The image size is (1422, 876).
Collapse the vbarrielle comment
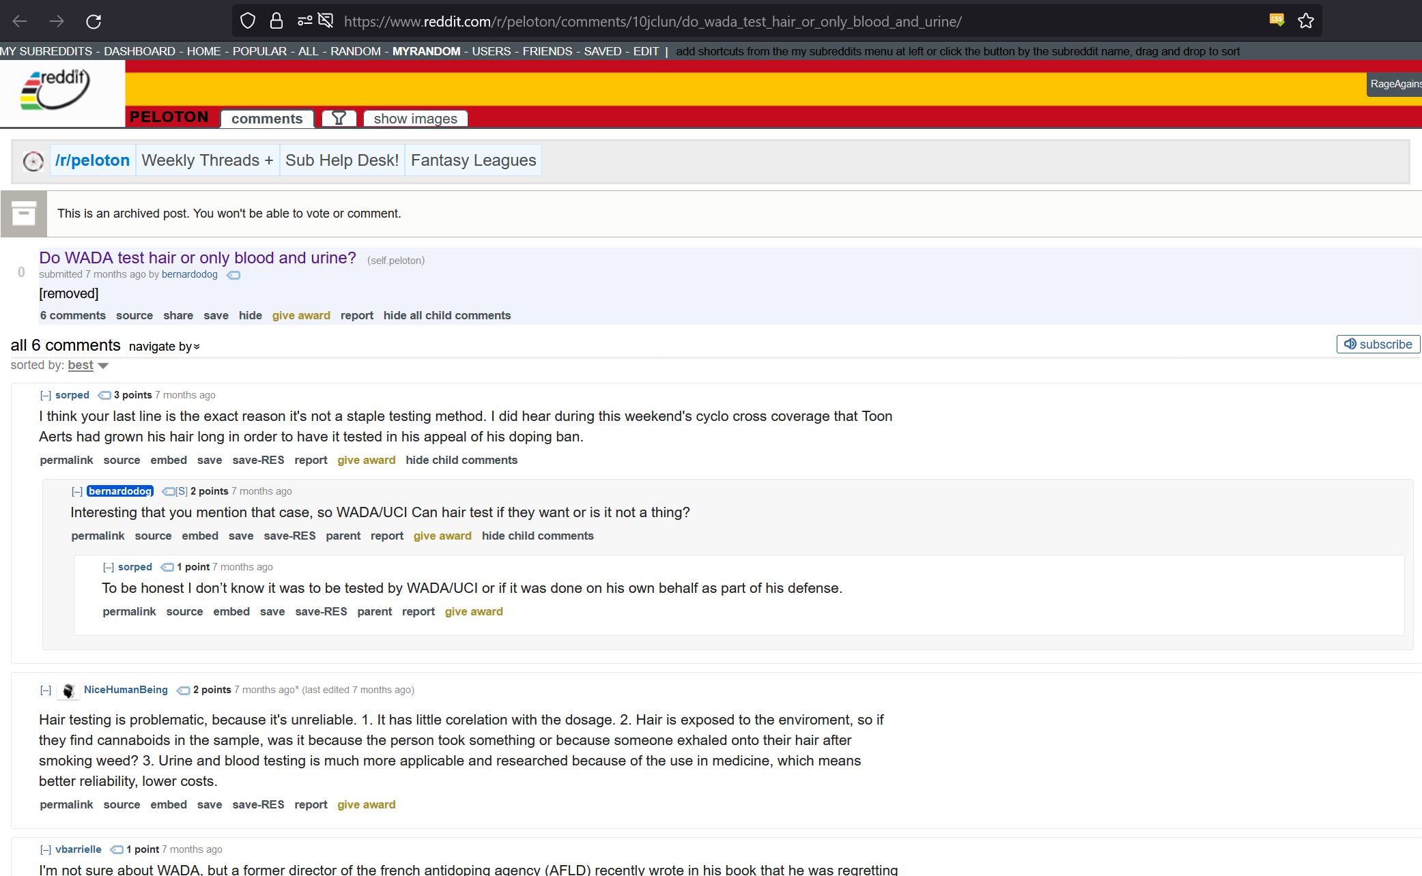tap(46, 849)
